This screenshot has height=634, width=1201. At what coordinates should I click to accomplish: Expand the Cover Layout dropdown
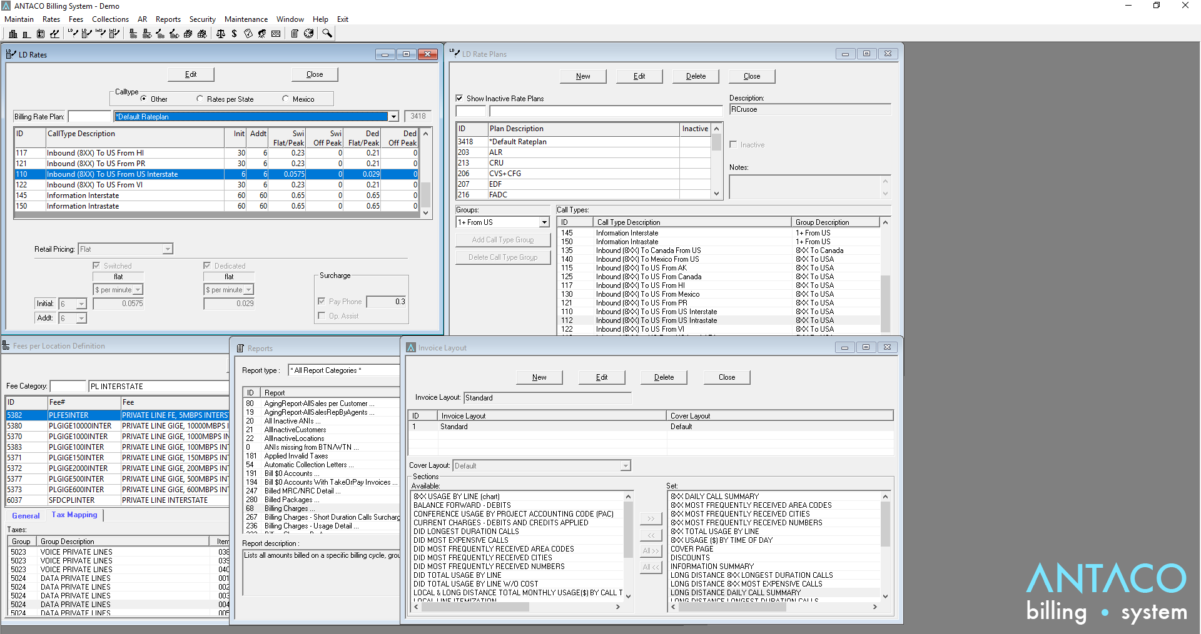(x=625, y=466)
